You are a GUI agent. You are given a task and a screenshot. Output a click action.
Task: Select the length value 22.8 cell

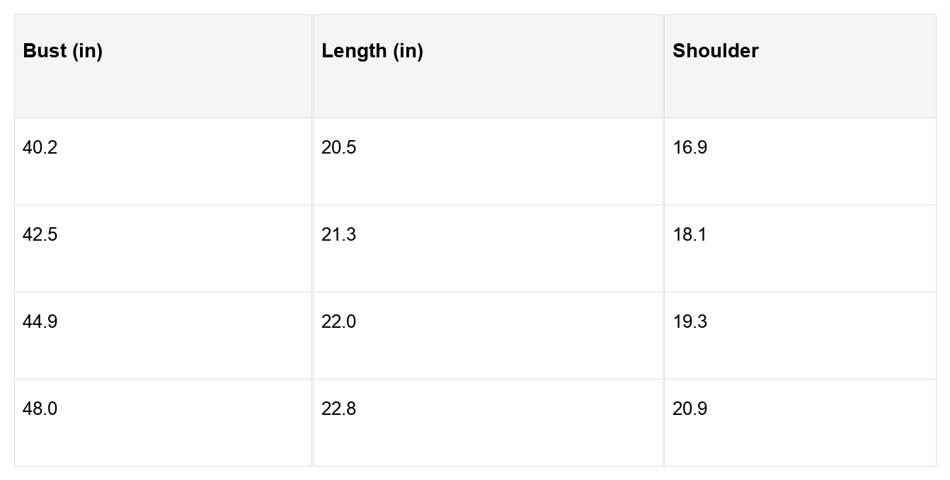339,408
